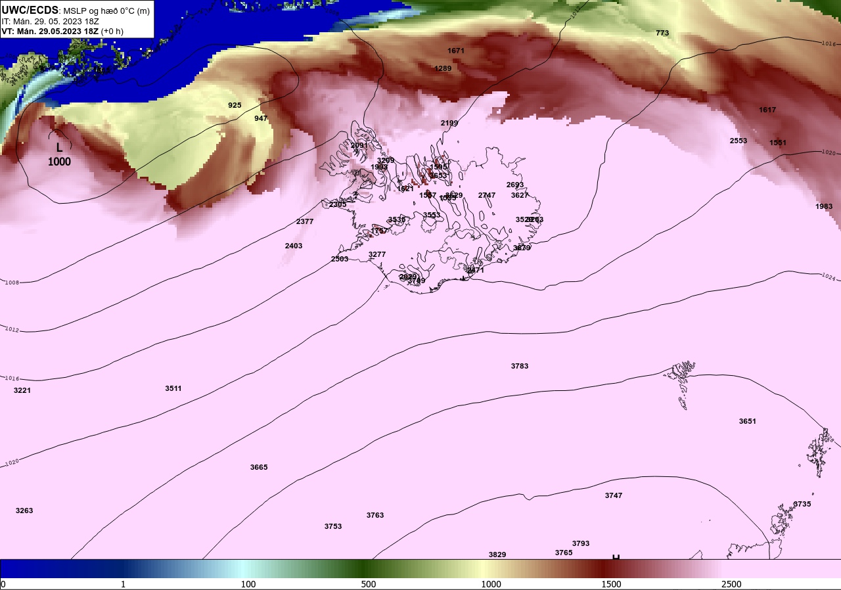The width and height of the screenshot is (841, 590).
Task: Click the value 773 on the map
Action: 662,33
